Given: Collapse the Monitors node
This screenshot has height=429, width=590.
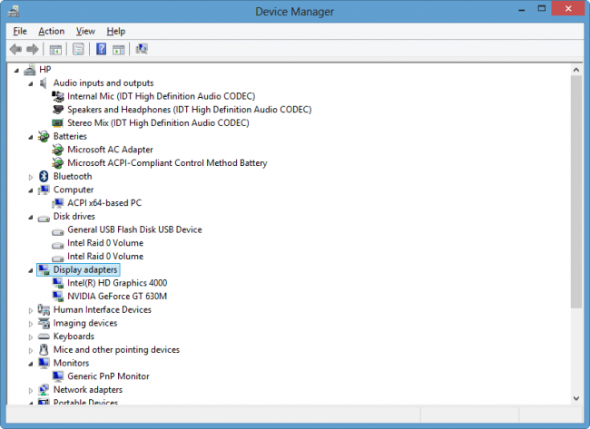Looking at the screenshot, I should [31, 364].
